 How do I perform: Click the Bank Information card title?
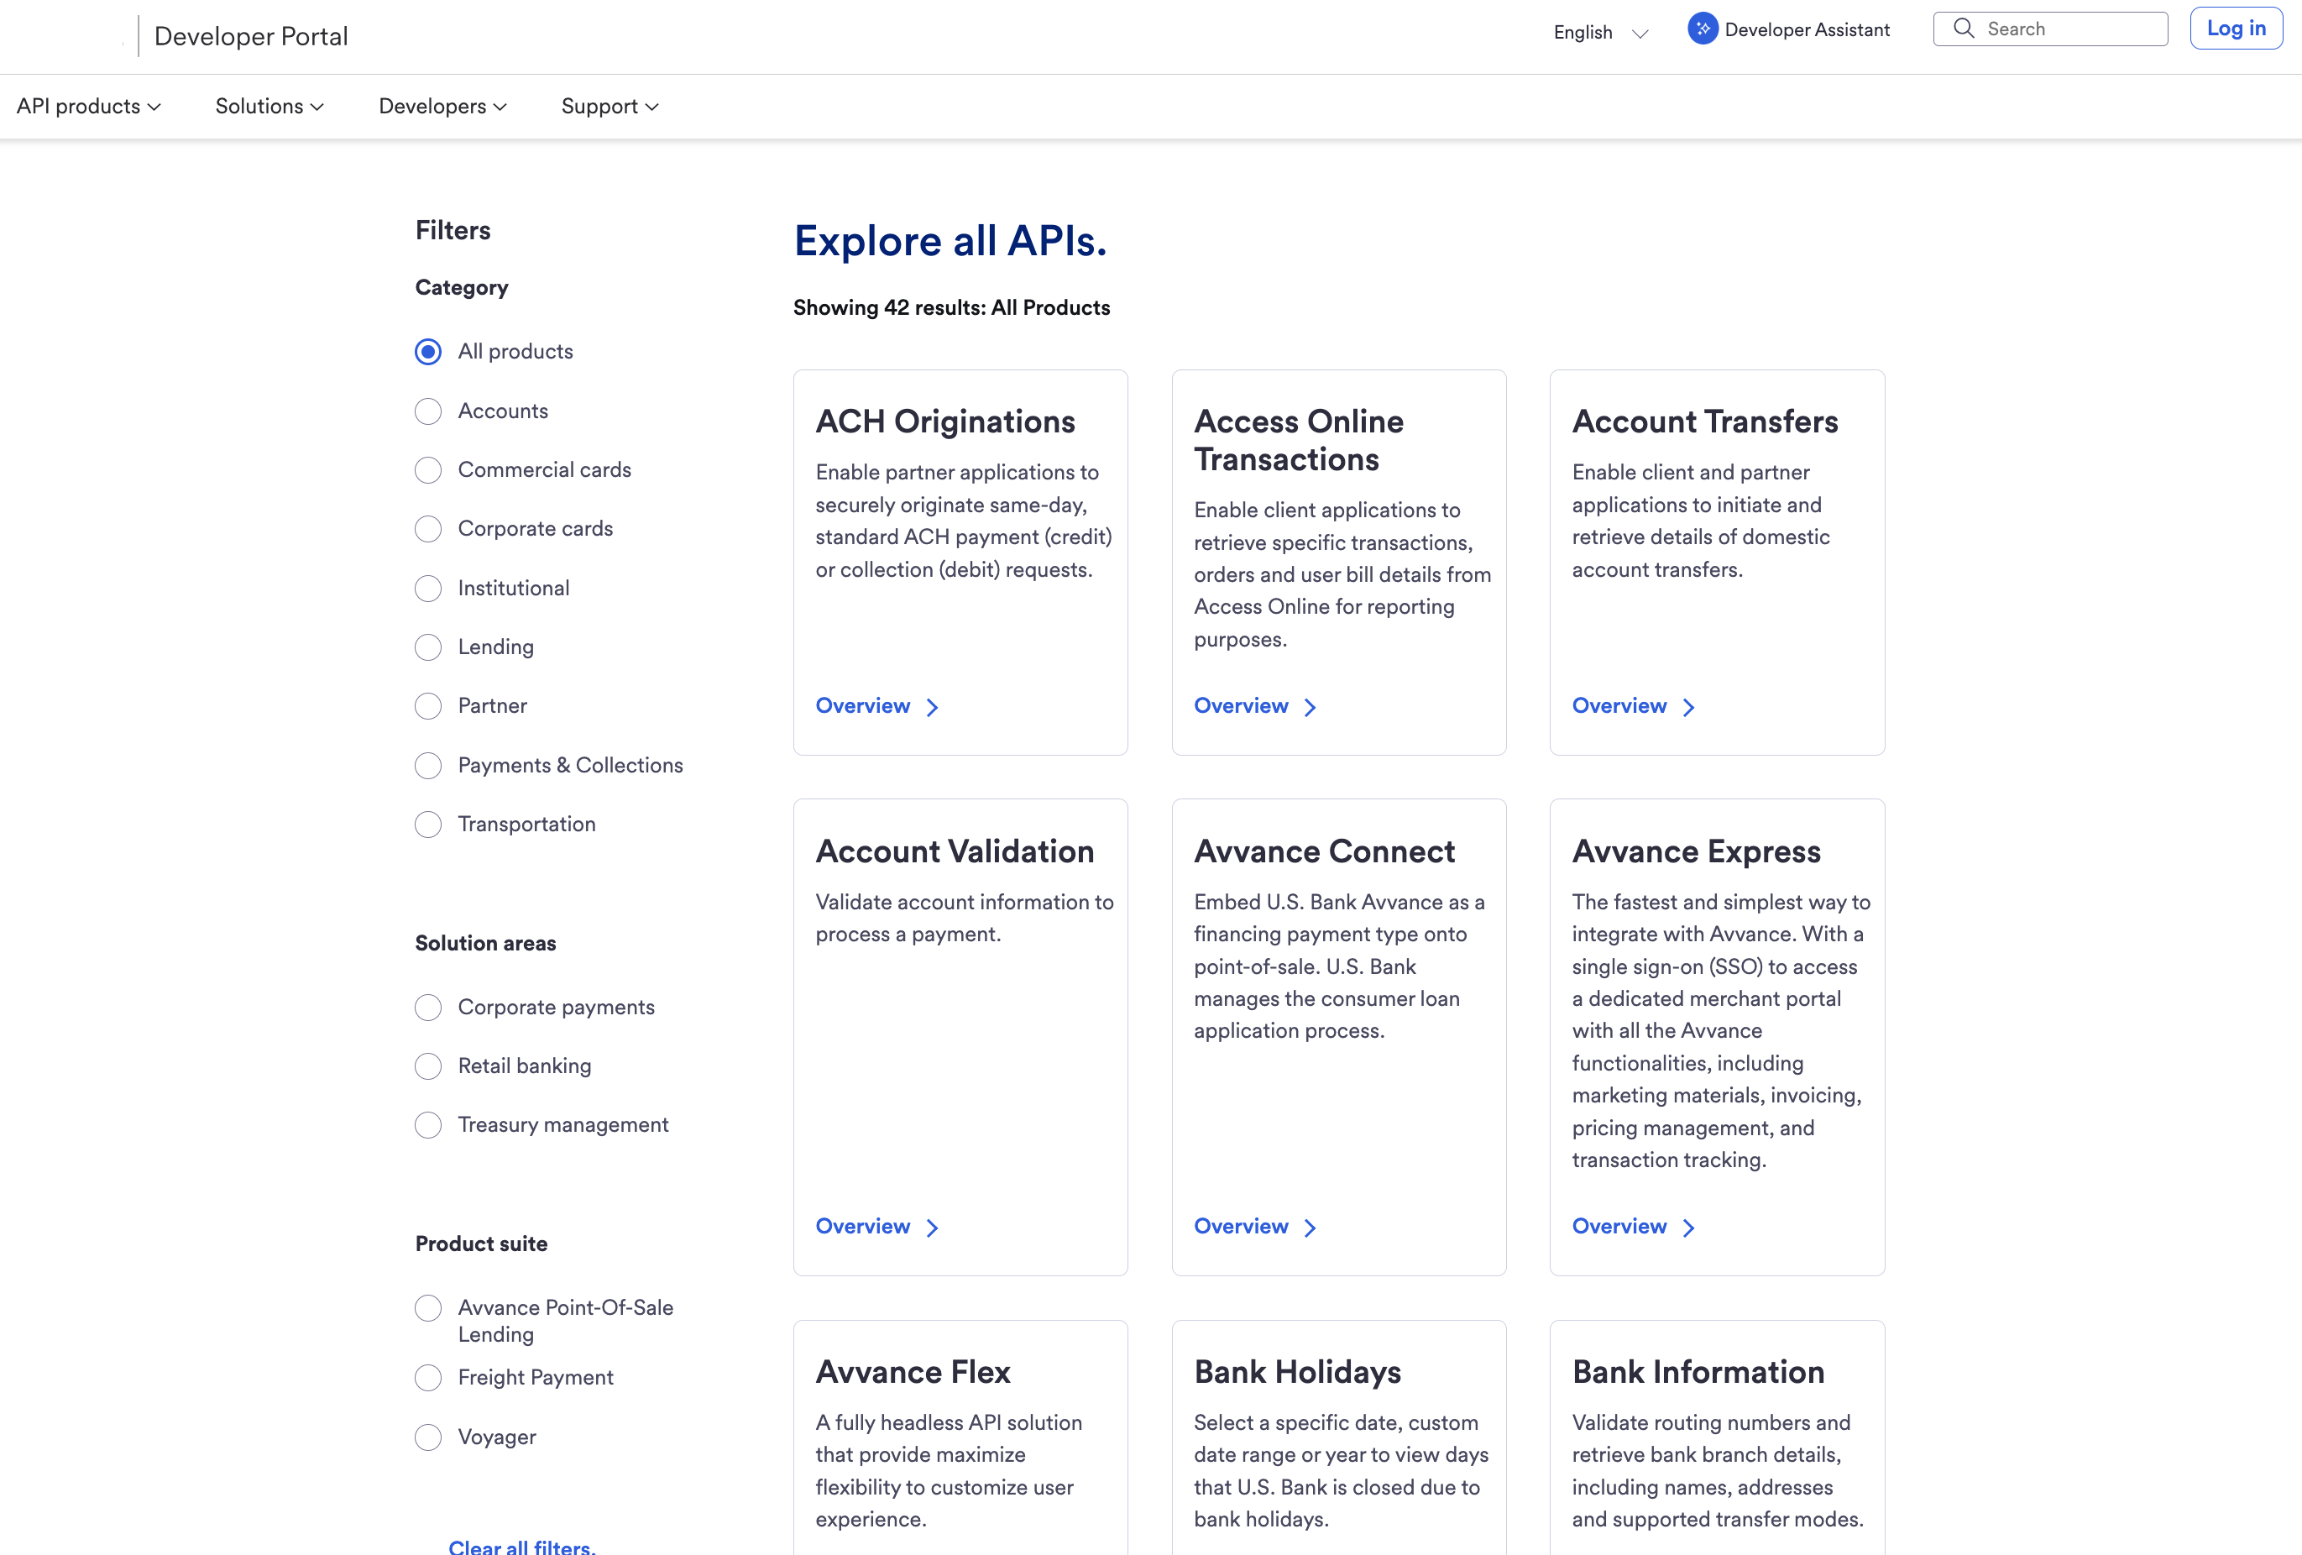(1698, 1373)
